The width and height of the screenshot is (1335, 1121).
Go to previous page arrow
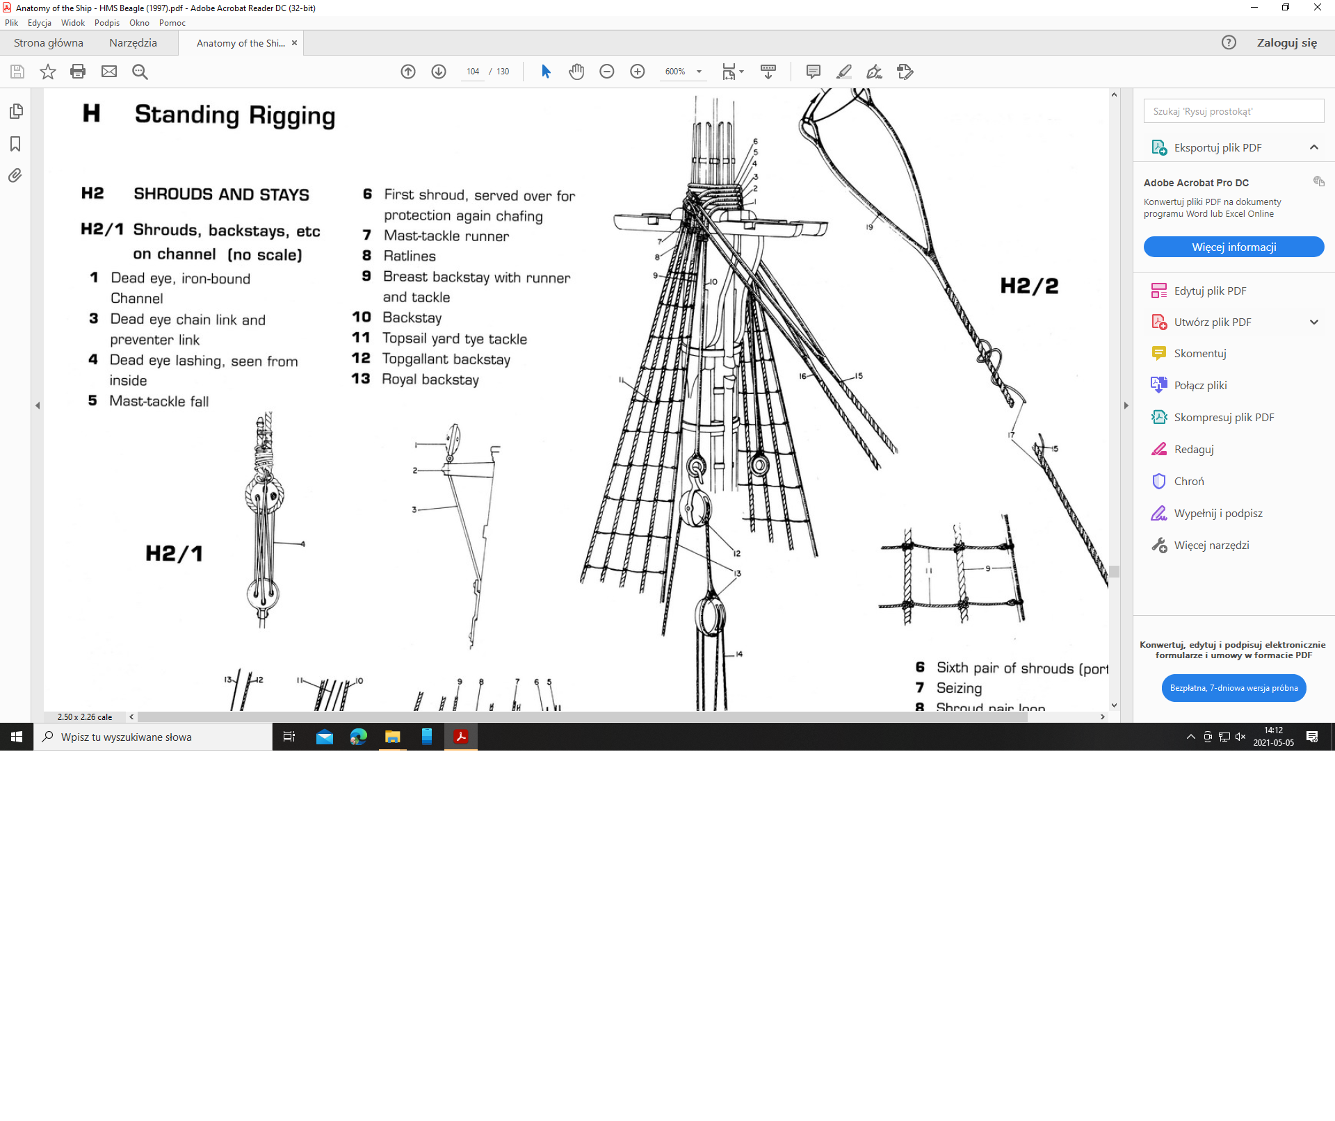[408, 72]
